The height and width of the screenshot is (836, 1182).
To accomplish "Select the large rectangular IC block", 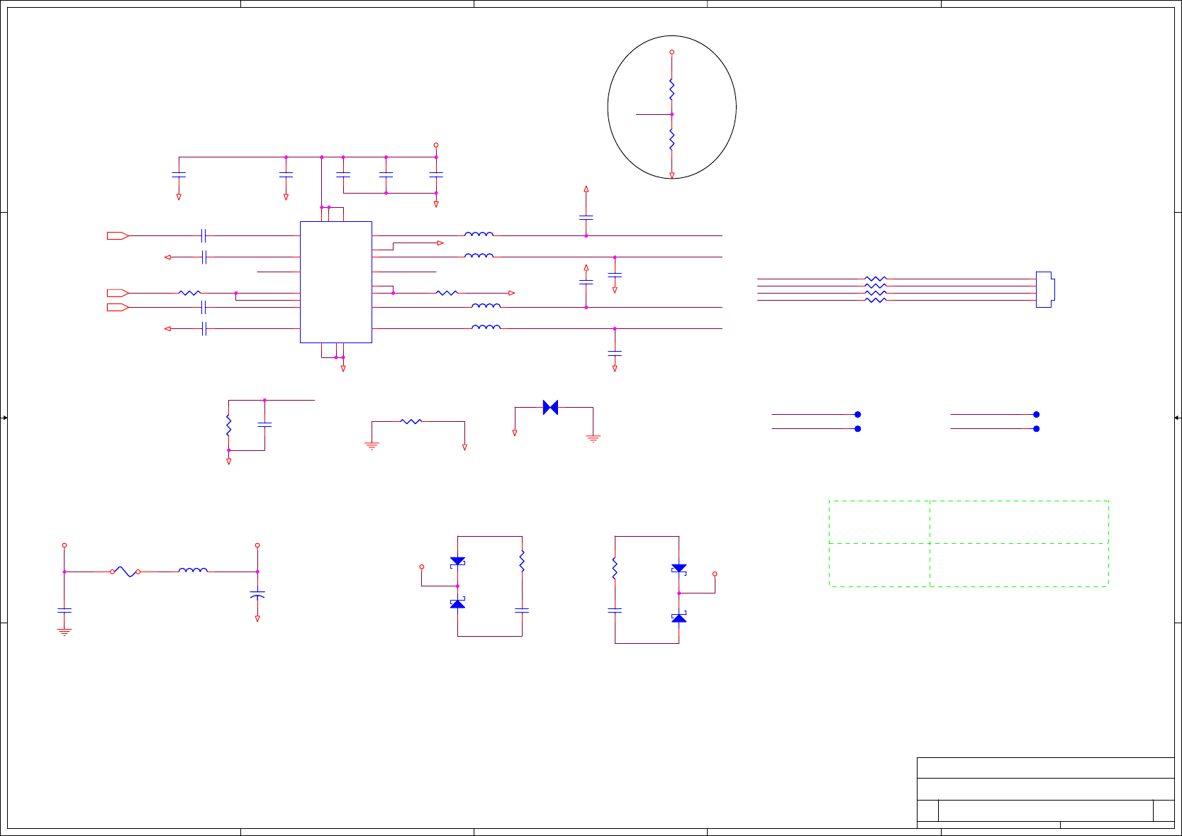I will 336,282.
